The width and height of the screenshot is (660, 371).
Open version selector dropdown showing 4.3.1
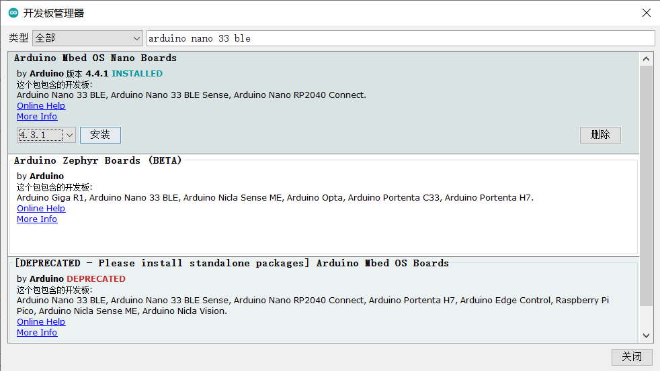tap(46, 135)
